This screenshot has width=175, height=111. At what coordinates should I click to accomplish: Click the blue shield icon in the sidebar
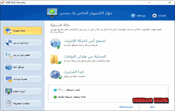tap(9, 43)
